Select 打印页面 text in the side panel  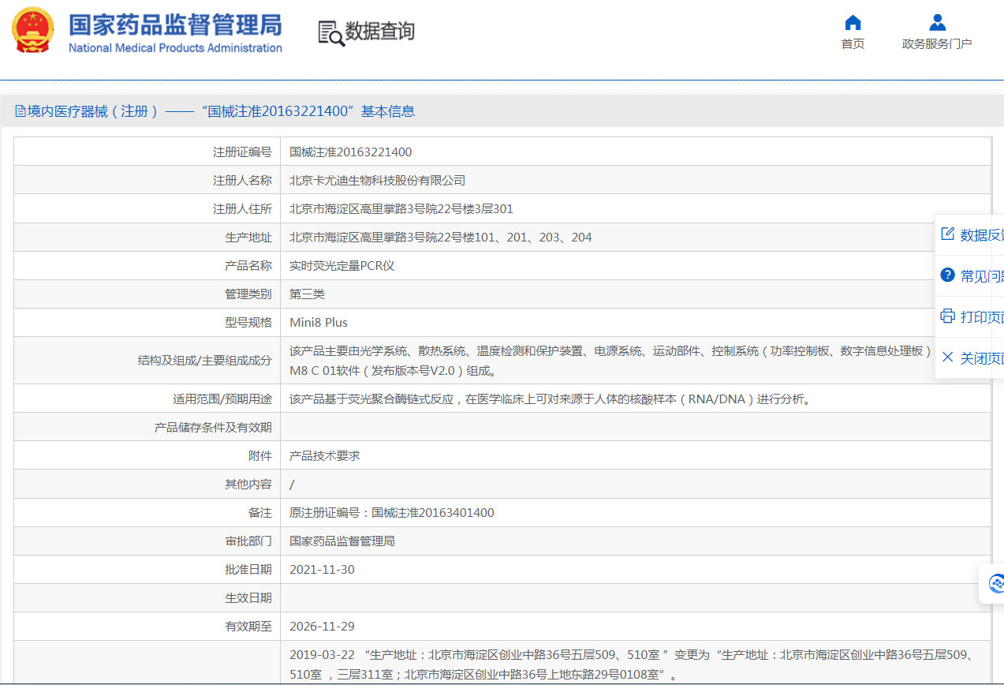coord(981,317)
